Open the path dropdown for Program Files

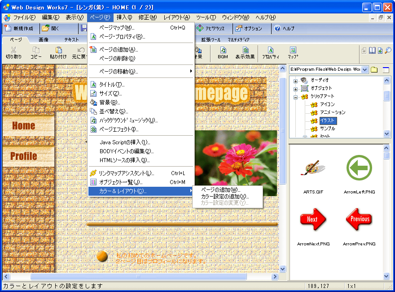(365, 69)
